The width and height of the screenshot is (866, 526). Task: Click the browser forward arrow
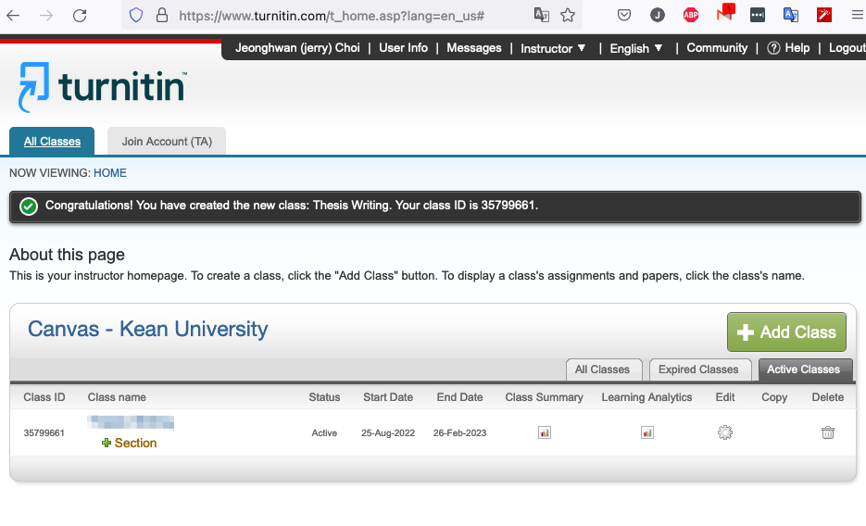[x=46, y=16]
